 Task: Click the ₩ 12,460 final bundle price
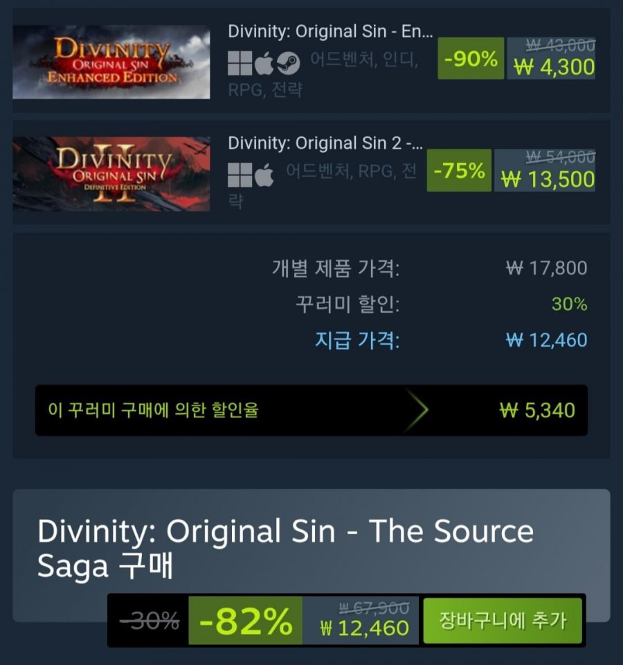click(x=365, y=628)
